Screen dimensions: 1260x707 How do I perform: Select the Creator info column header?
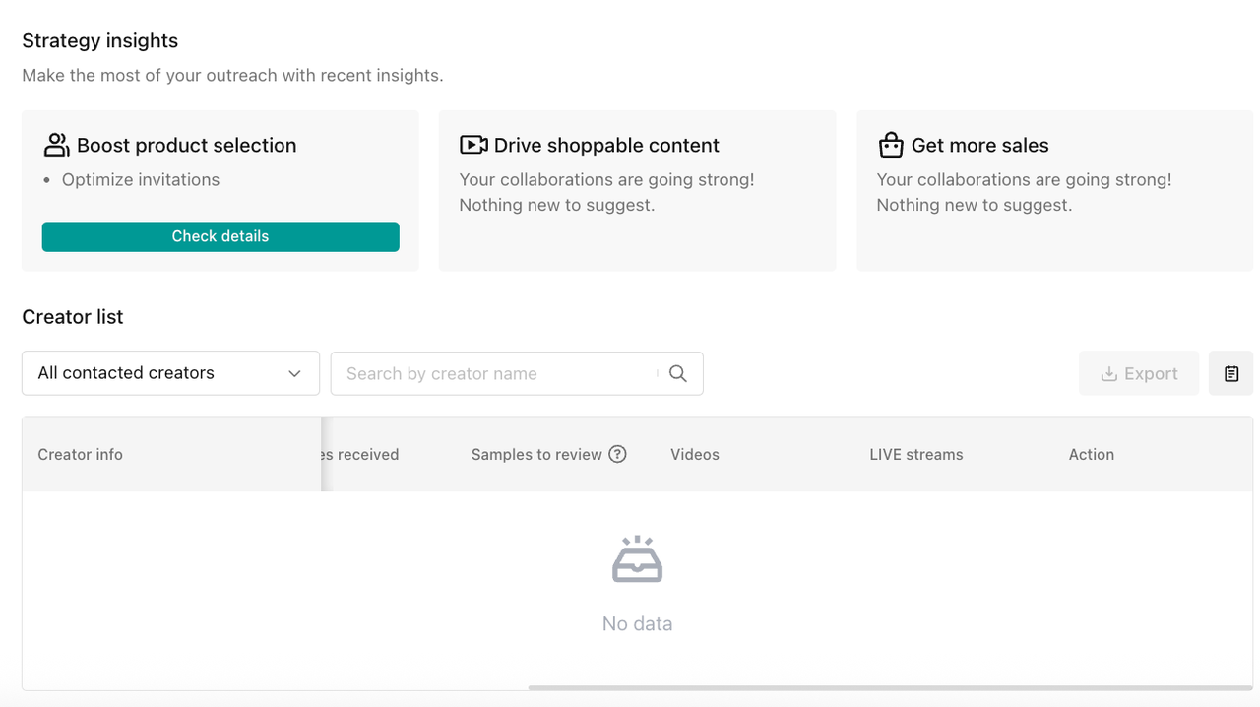[81, 455]
